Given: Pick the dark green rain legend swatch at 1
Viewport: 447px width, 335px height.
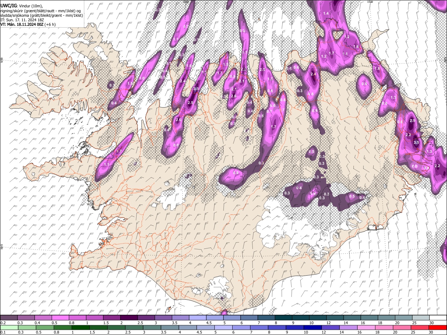Looking at the screenshot, I should (x=80, y=327).
